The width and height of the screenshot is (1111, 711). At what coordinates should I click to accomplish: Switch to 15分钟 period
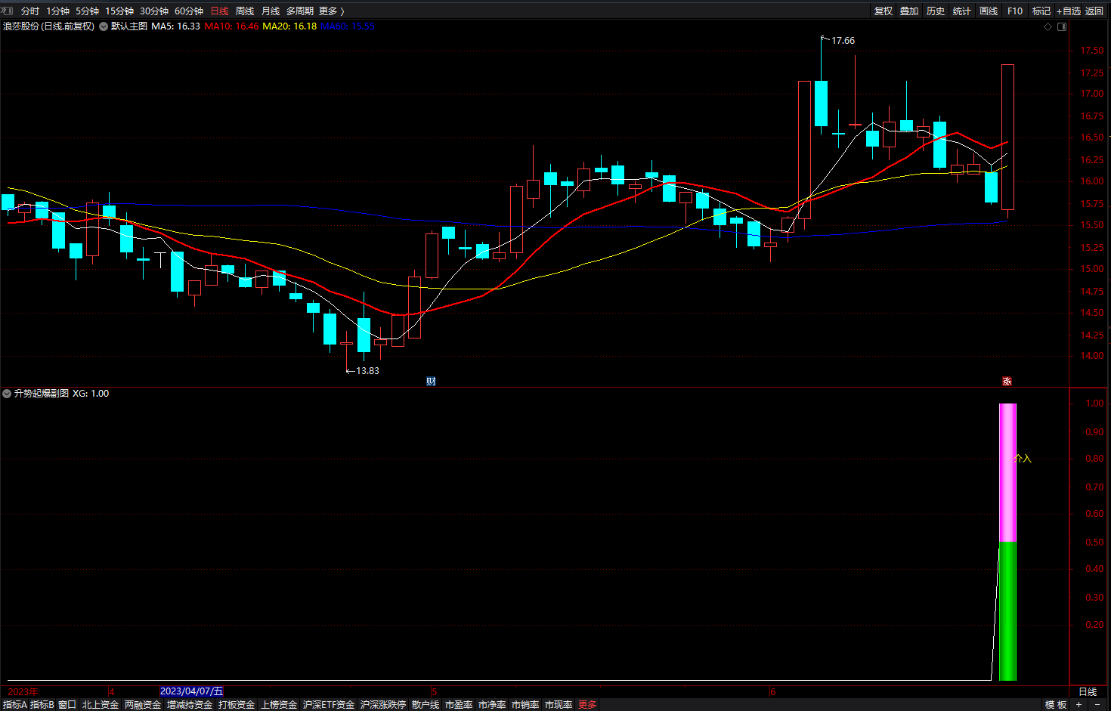(119, 11)
